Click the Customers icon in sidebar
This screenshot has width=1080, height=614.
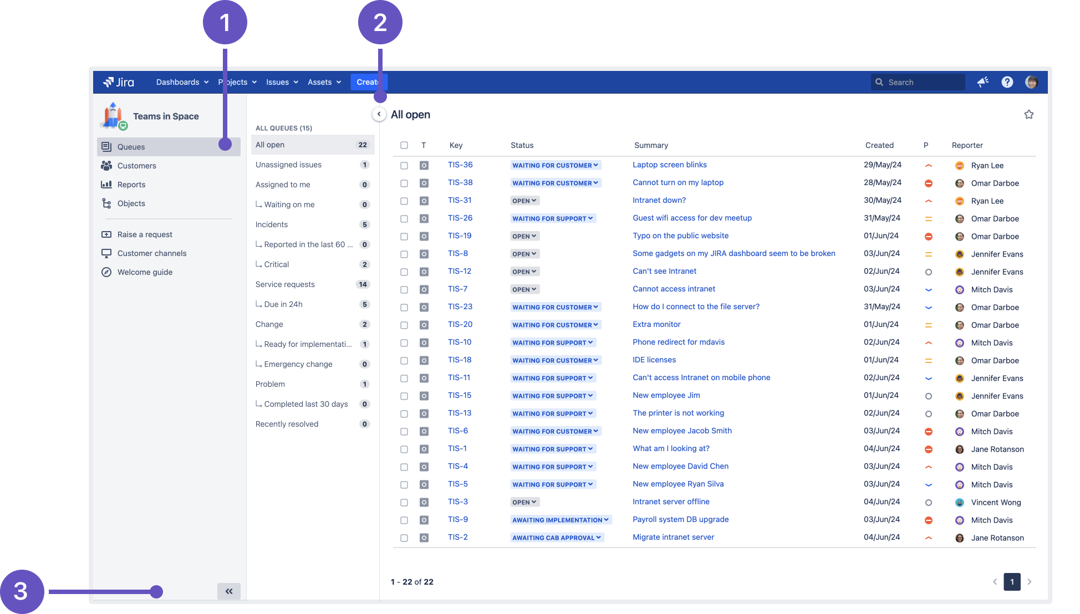(x=106, y=165)
